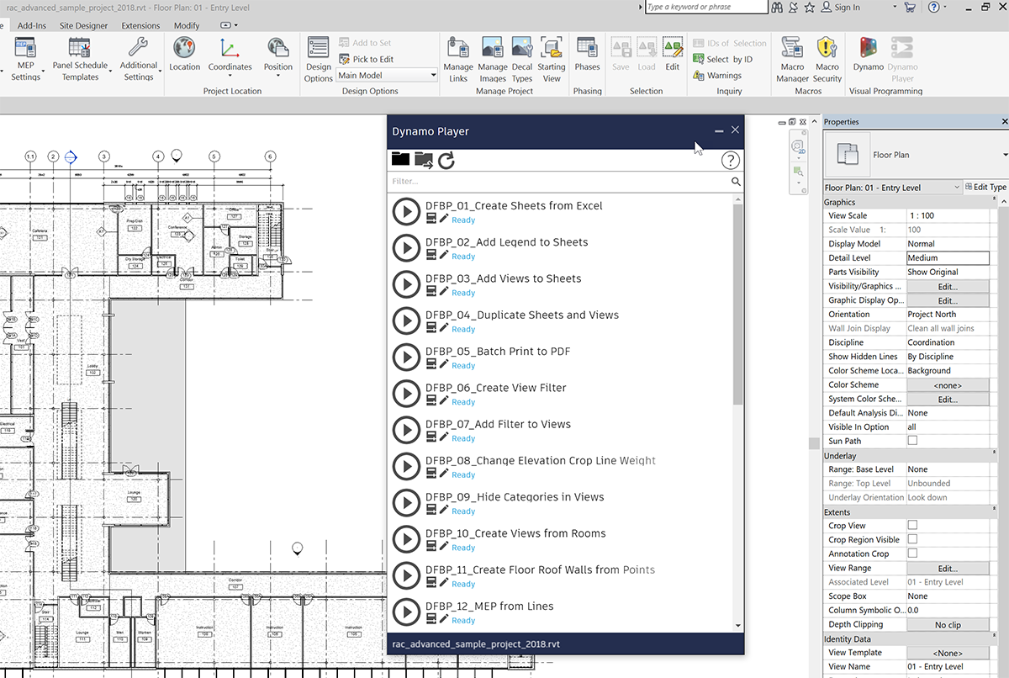Open the Dynamo Player folder browse icon
The image size is (1009, 678).
click(400, 159)
